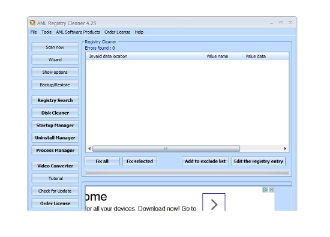Click the scan progress bar
Screen dimensions: 330x237
pos(187,172)
